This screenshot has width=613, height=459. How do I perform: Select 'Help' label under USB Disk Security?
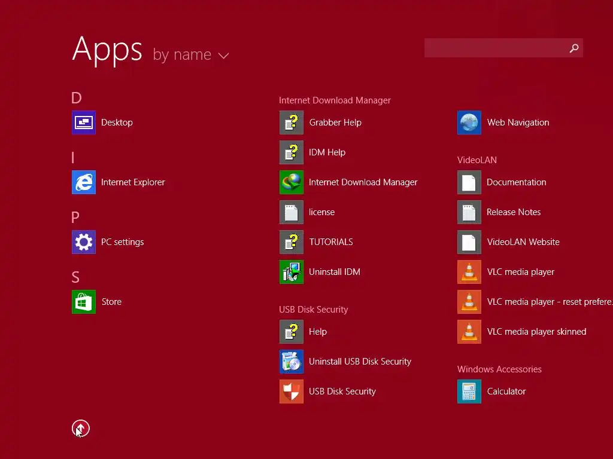pyautogui.click(x=317, y=331)
